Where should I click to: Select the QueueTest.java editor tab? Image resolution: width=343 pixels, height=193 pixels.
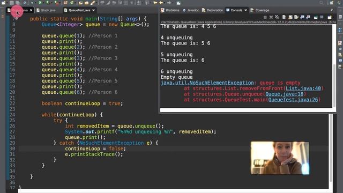[x=79, y=10]
